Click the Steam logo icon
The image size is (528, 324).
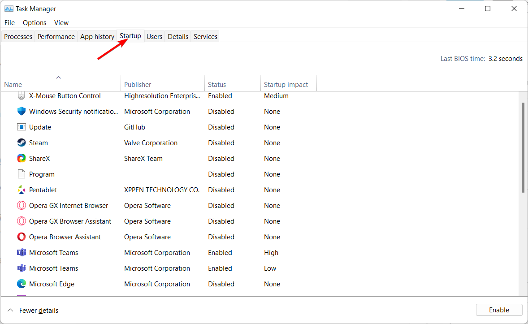tap(21, 143)
